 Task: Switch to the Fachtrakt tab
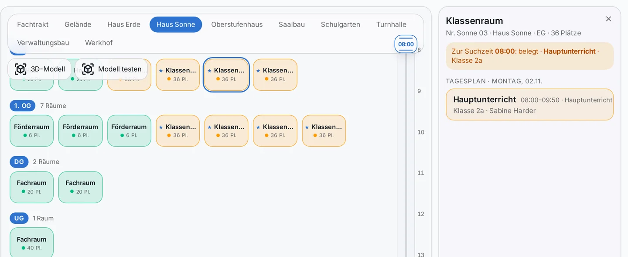[x=33, y=24]
